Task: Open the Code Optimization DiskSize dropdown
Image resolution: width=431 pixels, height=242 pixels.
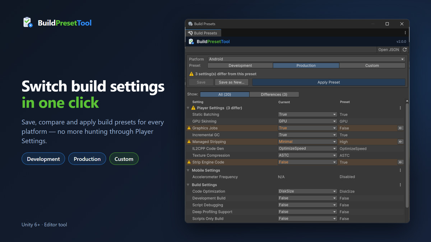Action: (307, 191)
